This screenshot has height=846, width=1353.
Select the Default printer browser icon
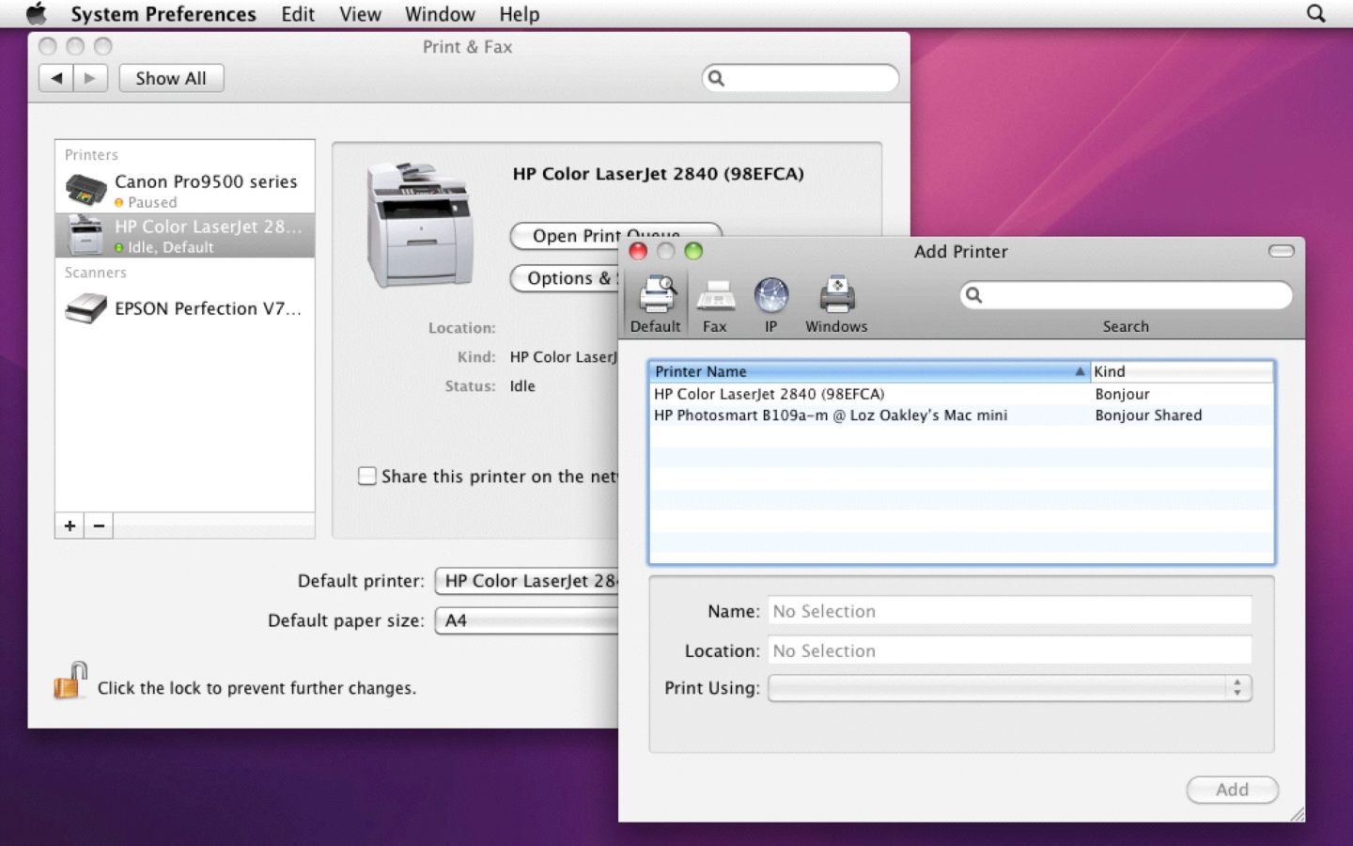coord(655,304)
